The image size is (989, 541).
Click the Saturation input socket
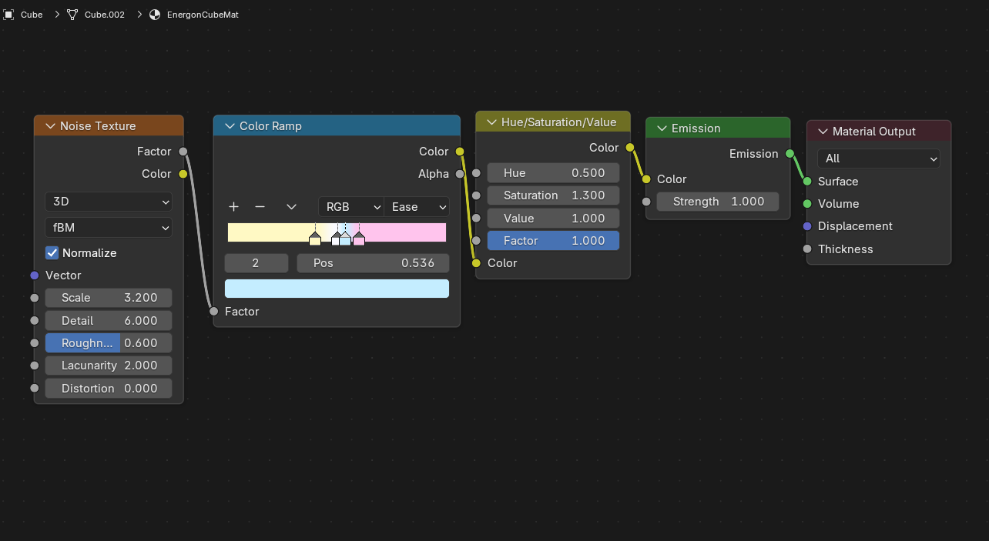[x=476, y=195]
